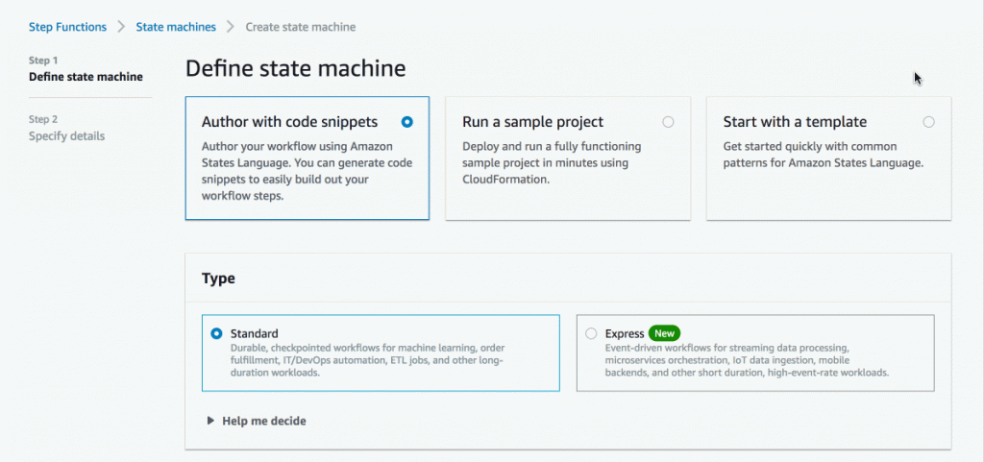This screenshot has height=462, width=984.
Task: Click the template common patterns description
Action: (824, 155)
